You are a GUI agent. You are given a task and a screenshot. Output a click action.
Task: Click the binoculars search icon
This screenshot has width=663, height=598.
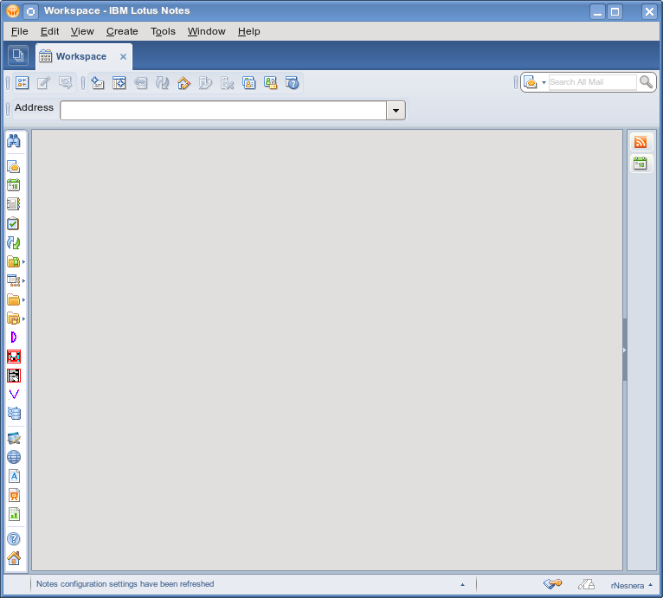[x=13, y=141]
